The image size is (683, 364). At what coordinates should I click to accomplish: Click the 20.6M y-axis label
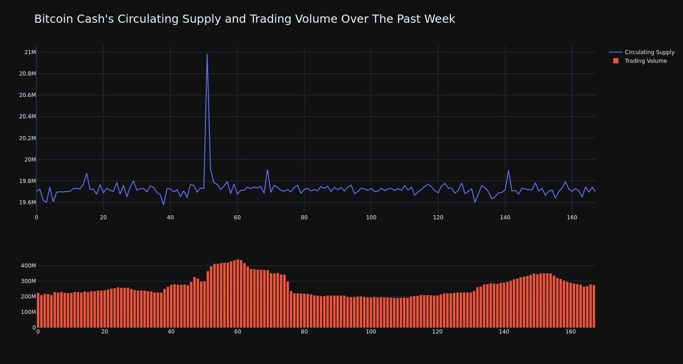point(27,95)
